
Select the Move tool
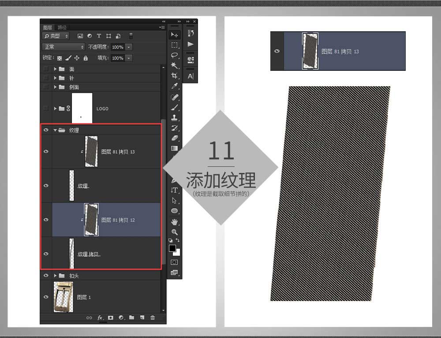[174, 35]
